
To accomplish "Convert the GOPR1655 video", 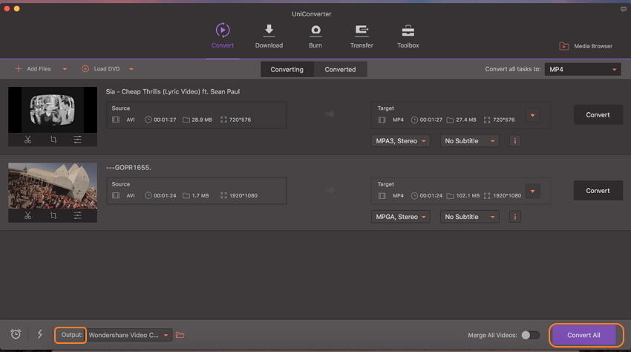I will tap(598, 191).
